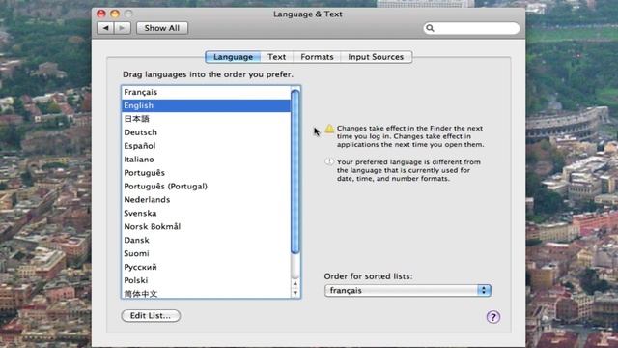Switch to the Text tab
618x348 pixels.
pyautogui.click(x=277, y=57)
